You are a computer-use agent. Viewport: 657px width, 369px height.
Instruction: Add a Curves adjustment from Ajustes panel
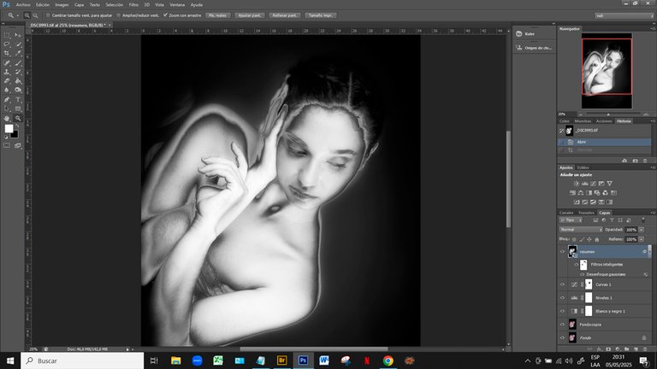pos(594,184)
